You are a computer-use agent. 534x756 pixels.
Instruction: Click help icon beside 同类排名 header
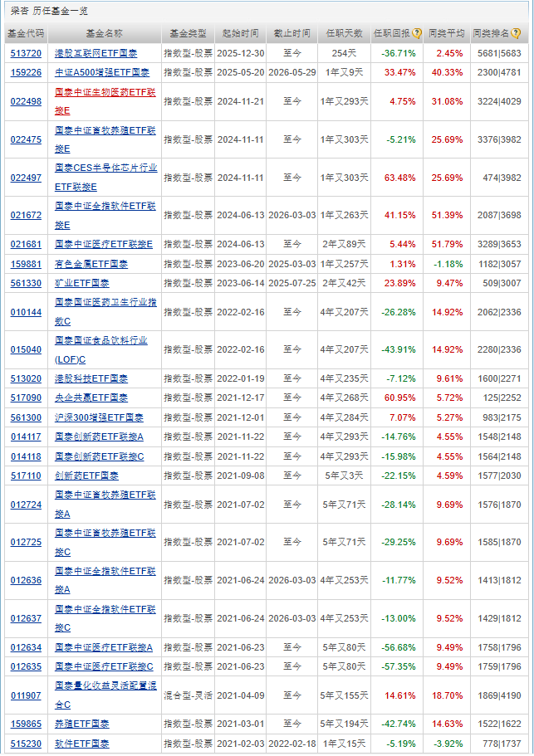click(x=516, y=33)
